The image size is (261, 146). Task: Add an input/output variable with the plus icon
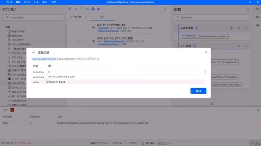[231, 28]
